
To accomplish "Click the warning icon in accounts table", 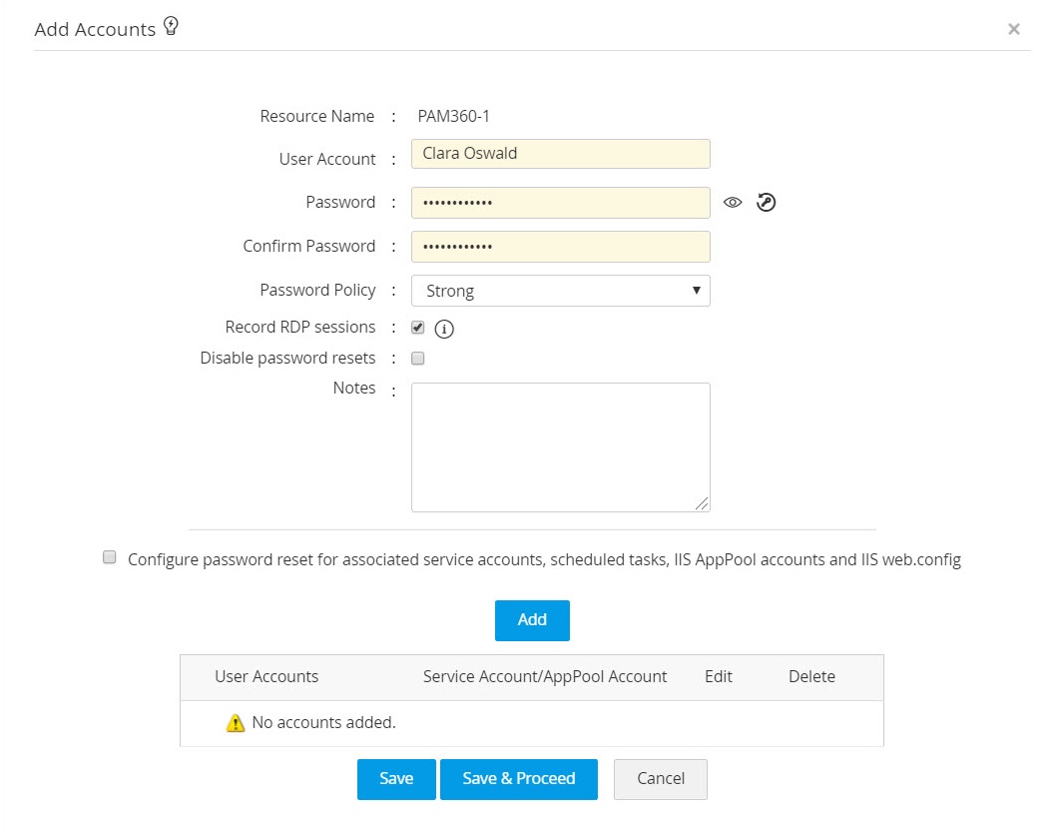I will [236, 723].
